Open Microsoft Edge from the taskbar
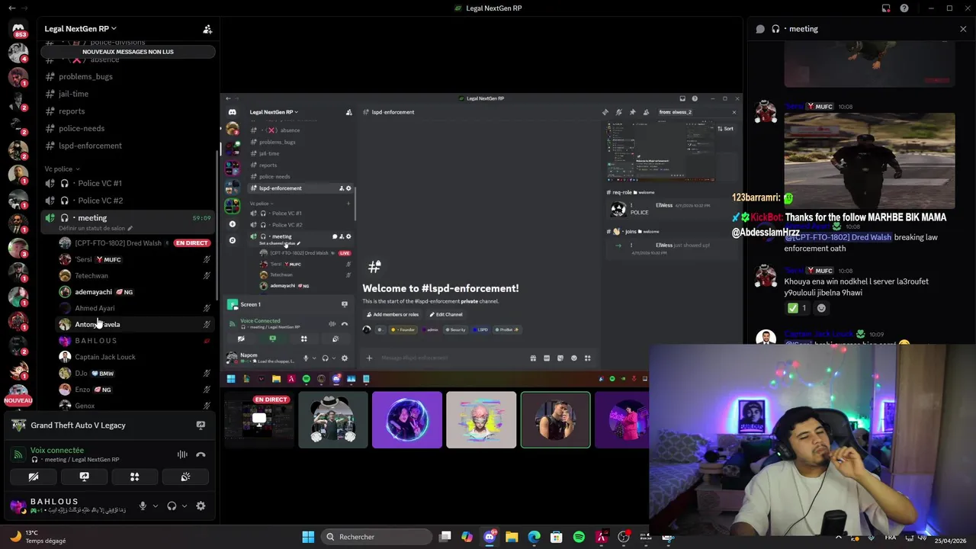Viewport: 976px width, 549px height. pos(534,537)
